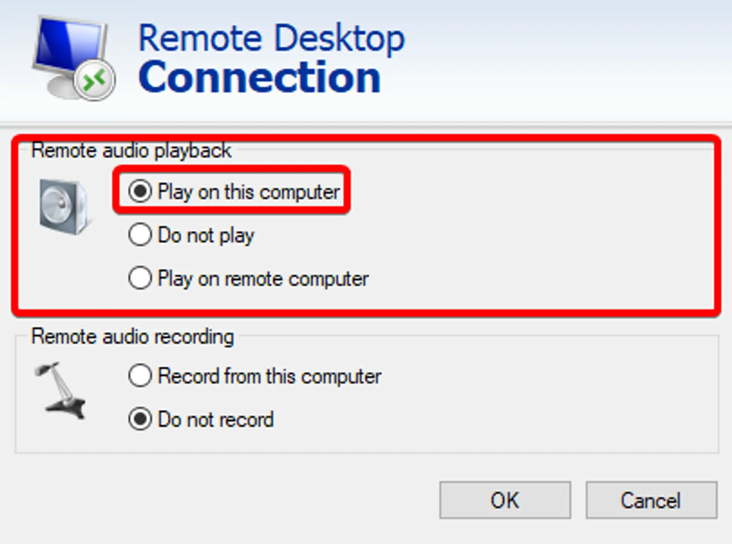Select the Play on this computer option

coord(141,191)
